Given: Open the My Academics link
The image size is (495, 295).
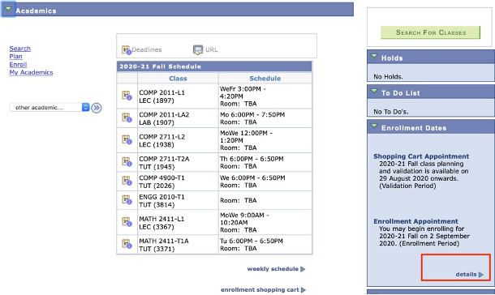Looking at the screenshot, I should coord(32,72).
